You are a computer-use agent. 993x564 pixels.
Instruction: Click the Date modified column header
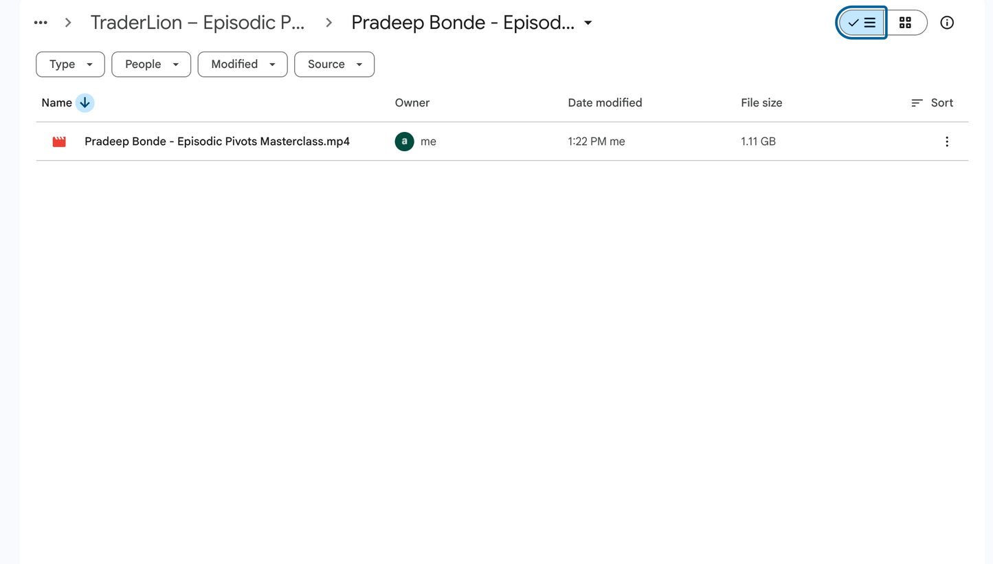[x=605, y=103]
